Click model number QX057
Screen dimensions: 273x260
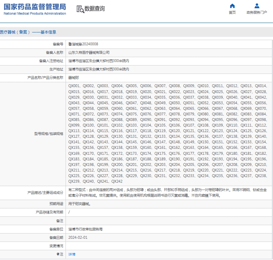point(74,108)
